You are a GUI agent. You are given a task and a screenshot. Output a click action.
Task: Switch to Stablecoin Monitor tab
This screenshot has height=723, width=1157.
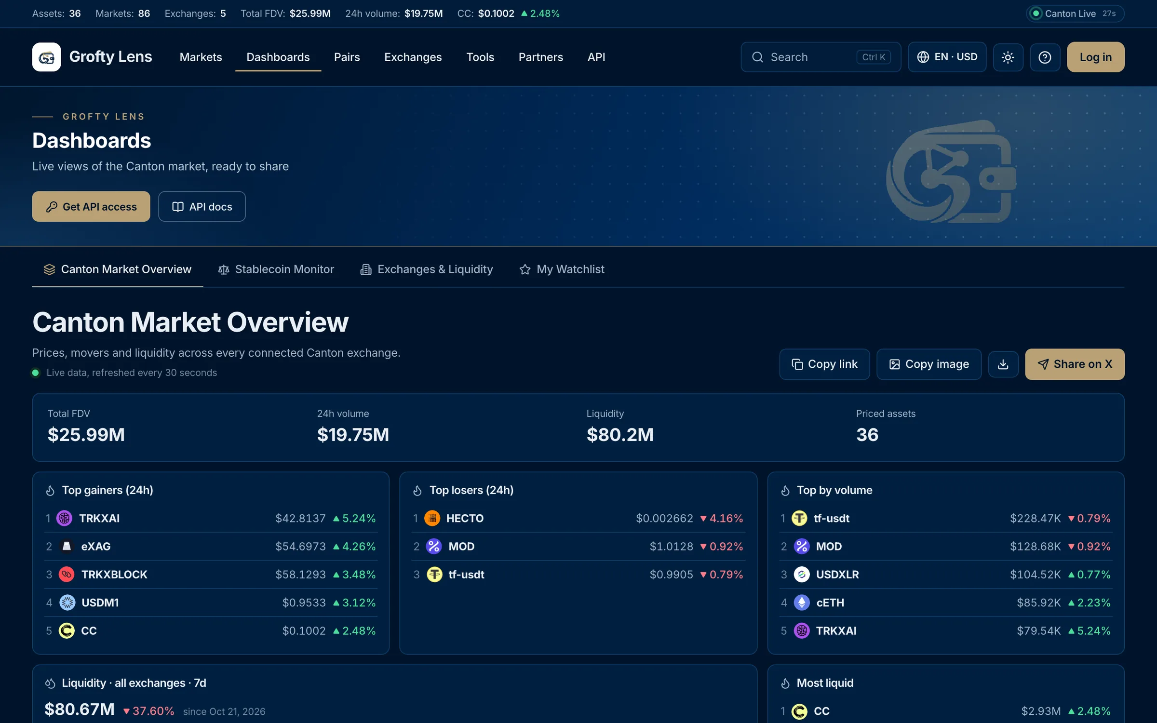tap(276, 269)
